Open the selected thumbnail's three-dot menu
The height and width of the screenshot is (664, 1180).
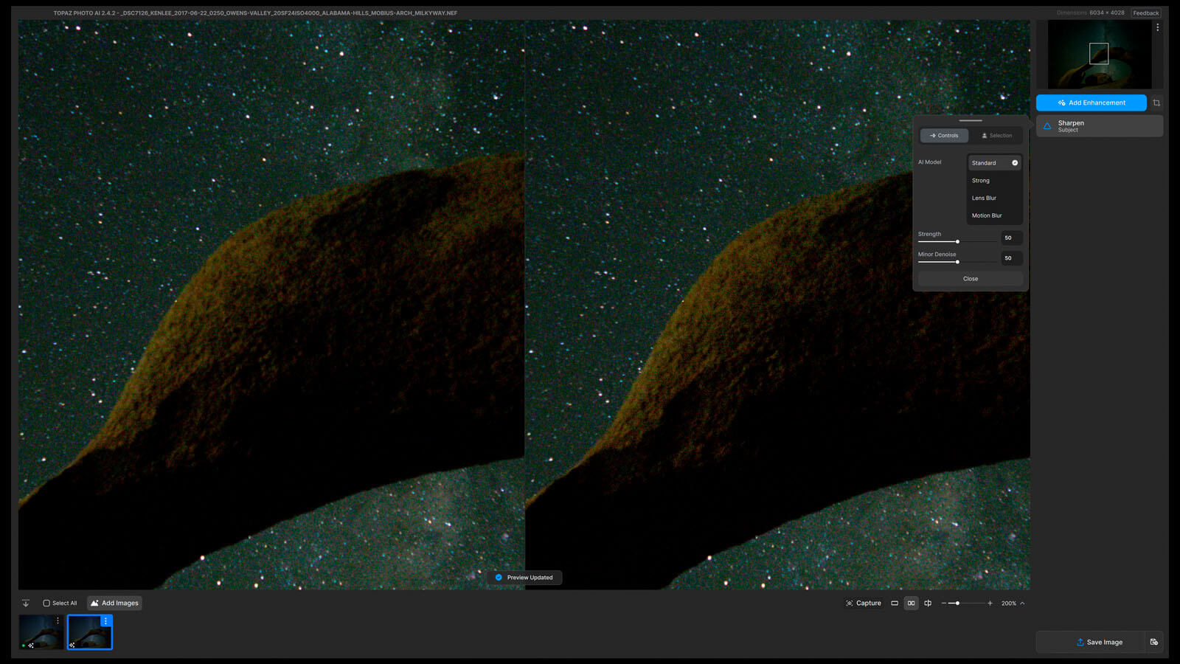(x=105, y=621)
